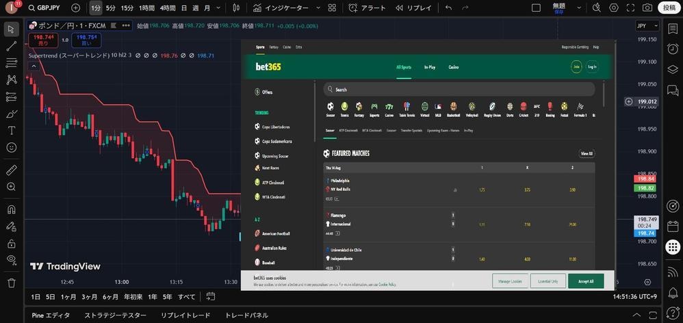Open the forecasting and measurement tools
Viewport: 683px width, 323px height.
click(x=12, y=96)
